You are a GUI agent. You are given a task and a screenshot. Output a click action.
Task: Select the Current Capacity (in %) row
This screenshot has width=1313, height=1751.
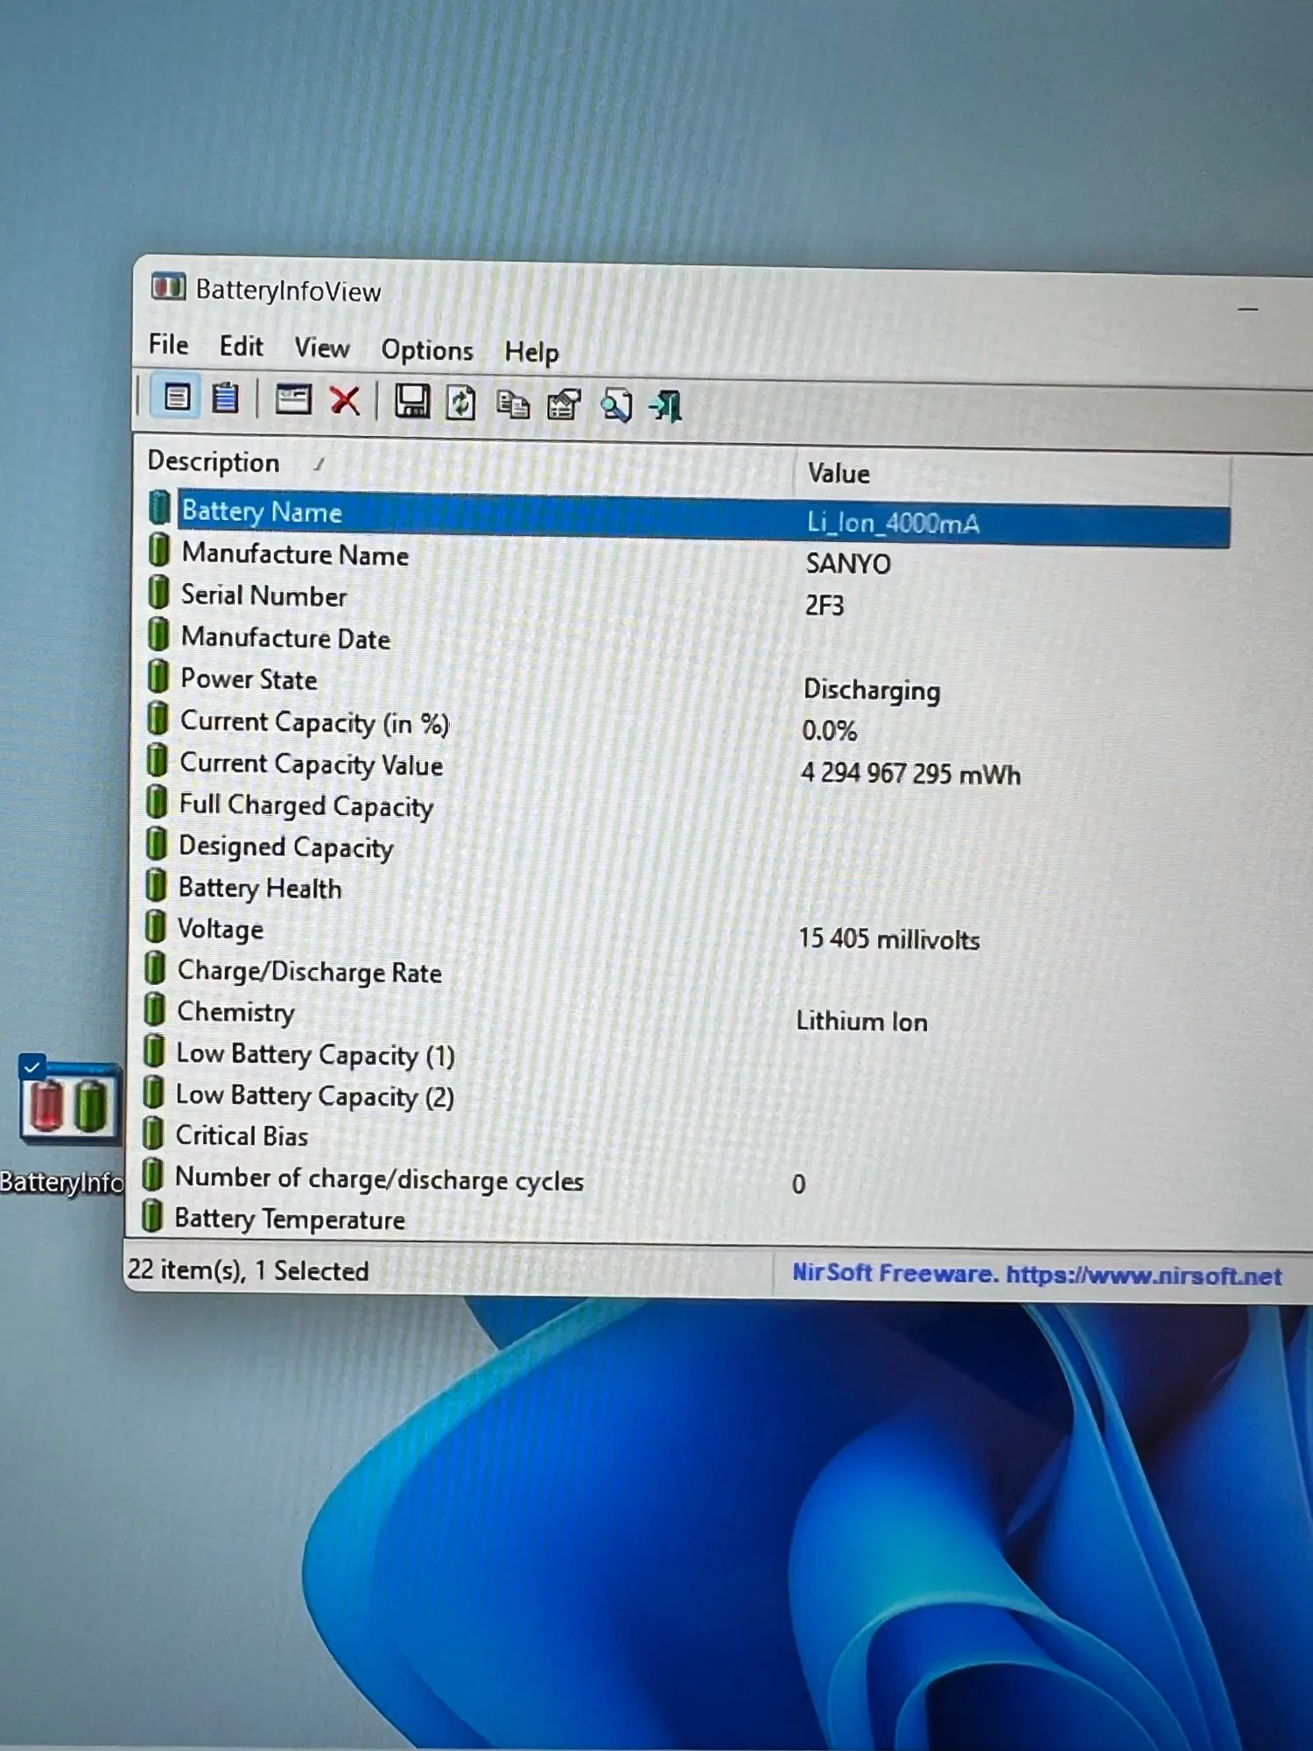coord(688,726)
